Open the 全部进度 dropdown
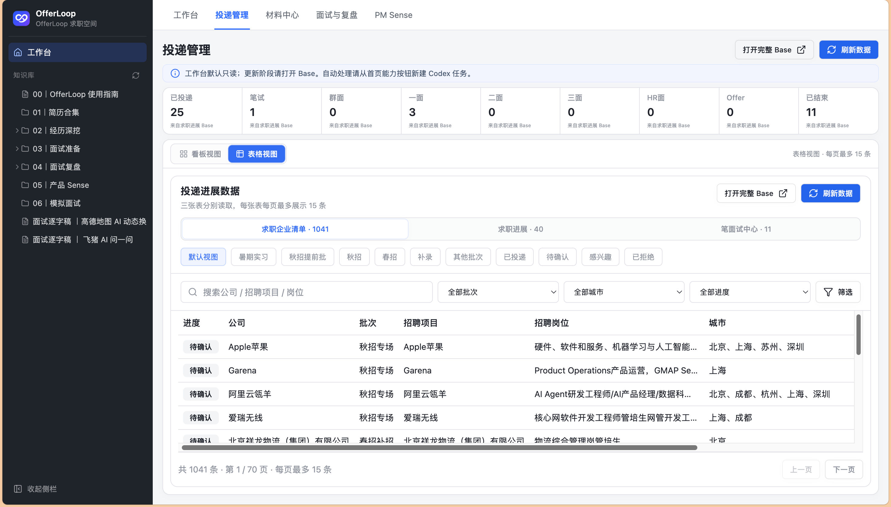This screenshot has width=891, height=507. point(750,292)
